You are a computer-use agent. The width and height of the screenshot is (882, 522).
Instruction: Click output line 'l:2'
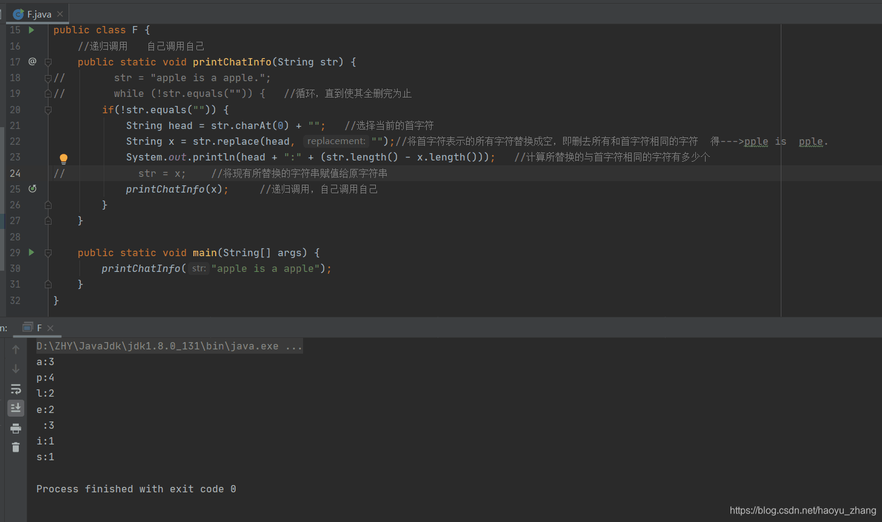(x=45, y=394)
